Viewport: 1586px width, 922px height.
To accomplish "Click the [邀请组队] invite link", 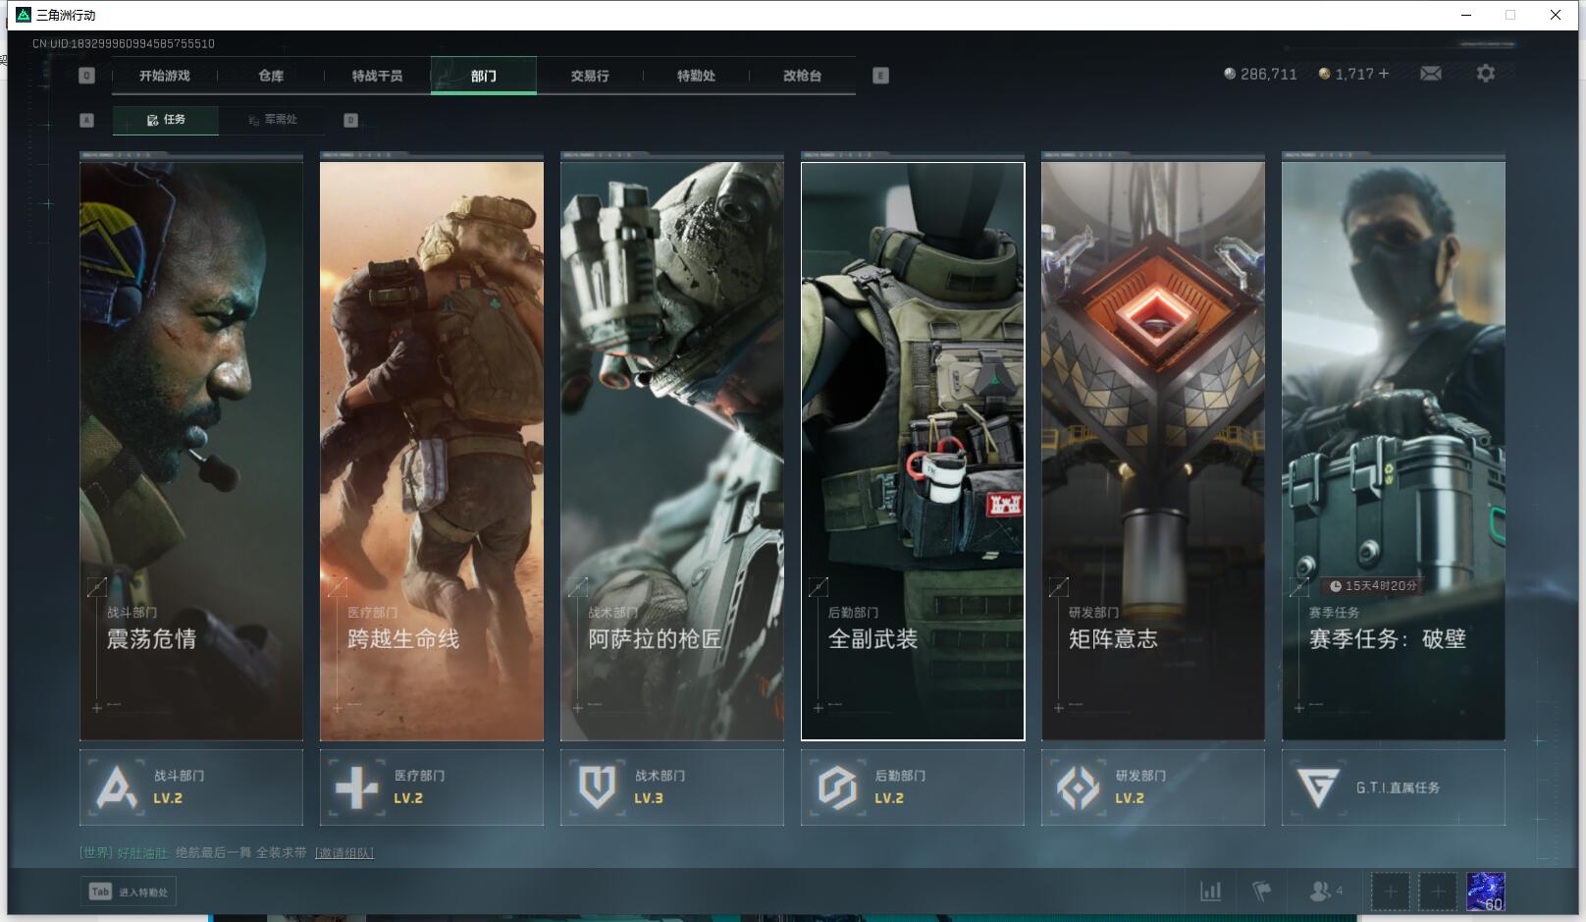I will (344, 853).
